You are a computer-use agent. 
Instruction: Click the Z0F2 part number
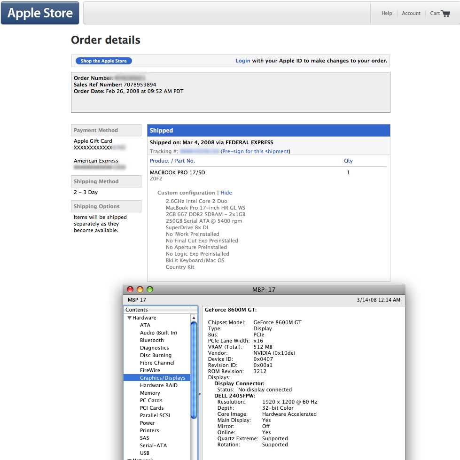156,179
